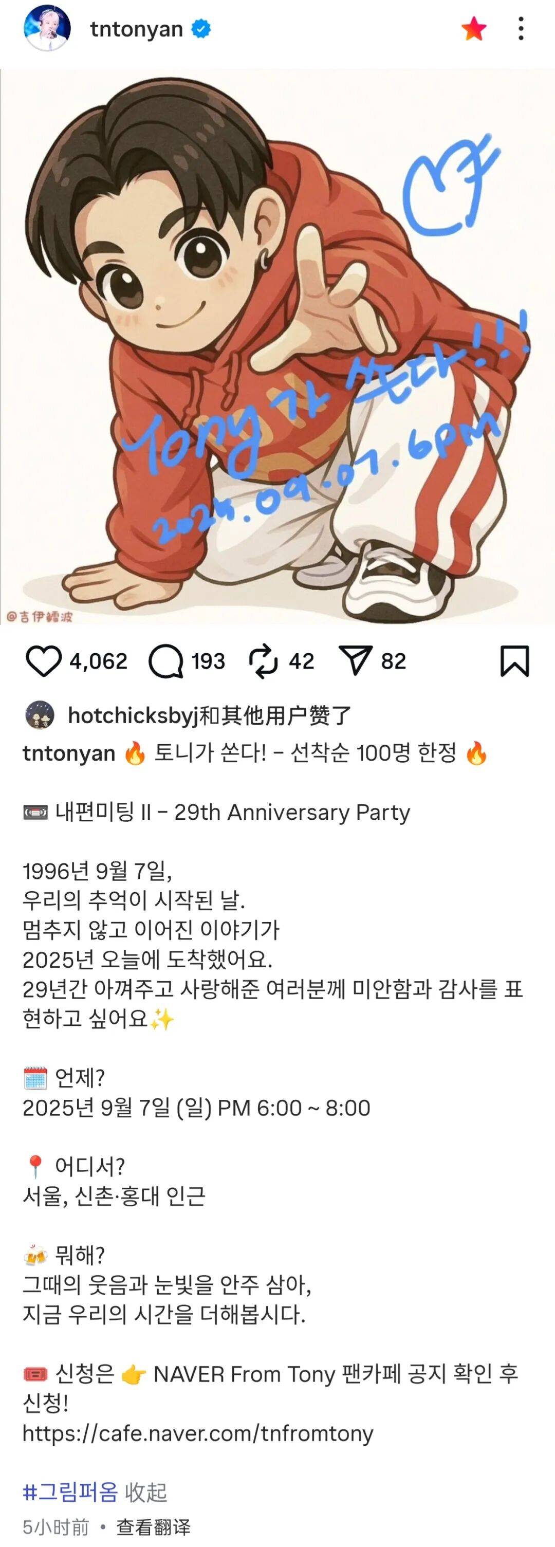This screenshot has width=555, height=1547.
Task: View hotchicksbyj liker avatar
Action: tap(40, 715)
